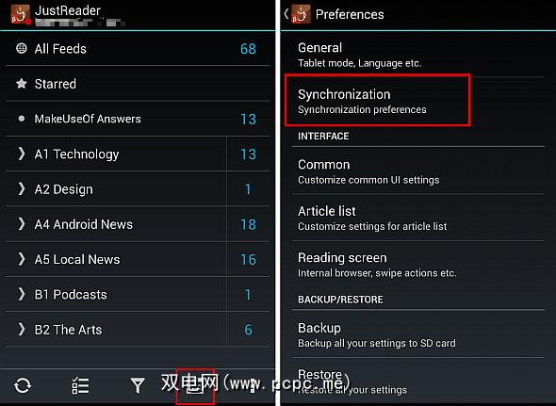Tap the JustReader app logo
This screenshot has width=556, height=406.
20,14
